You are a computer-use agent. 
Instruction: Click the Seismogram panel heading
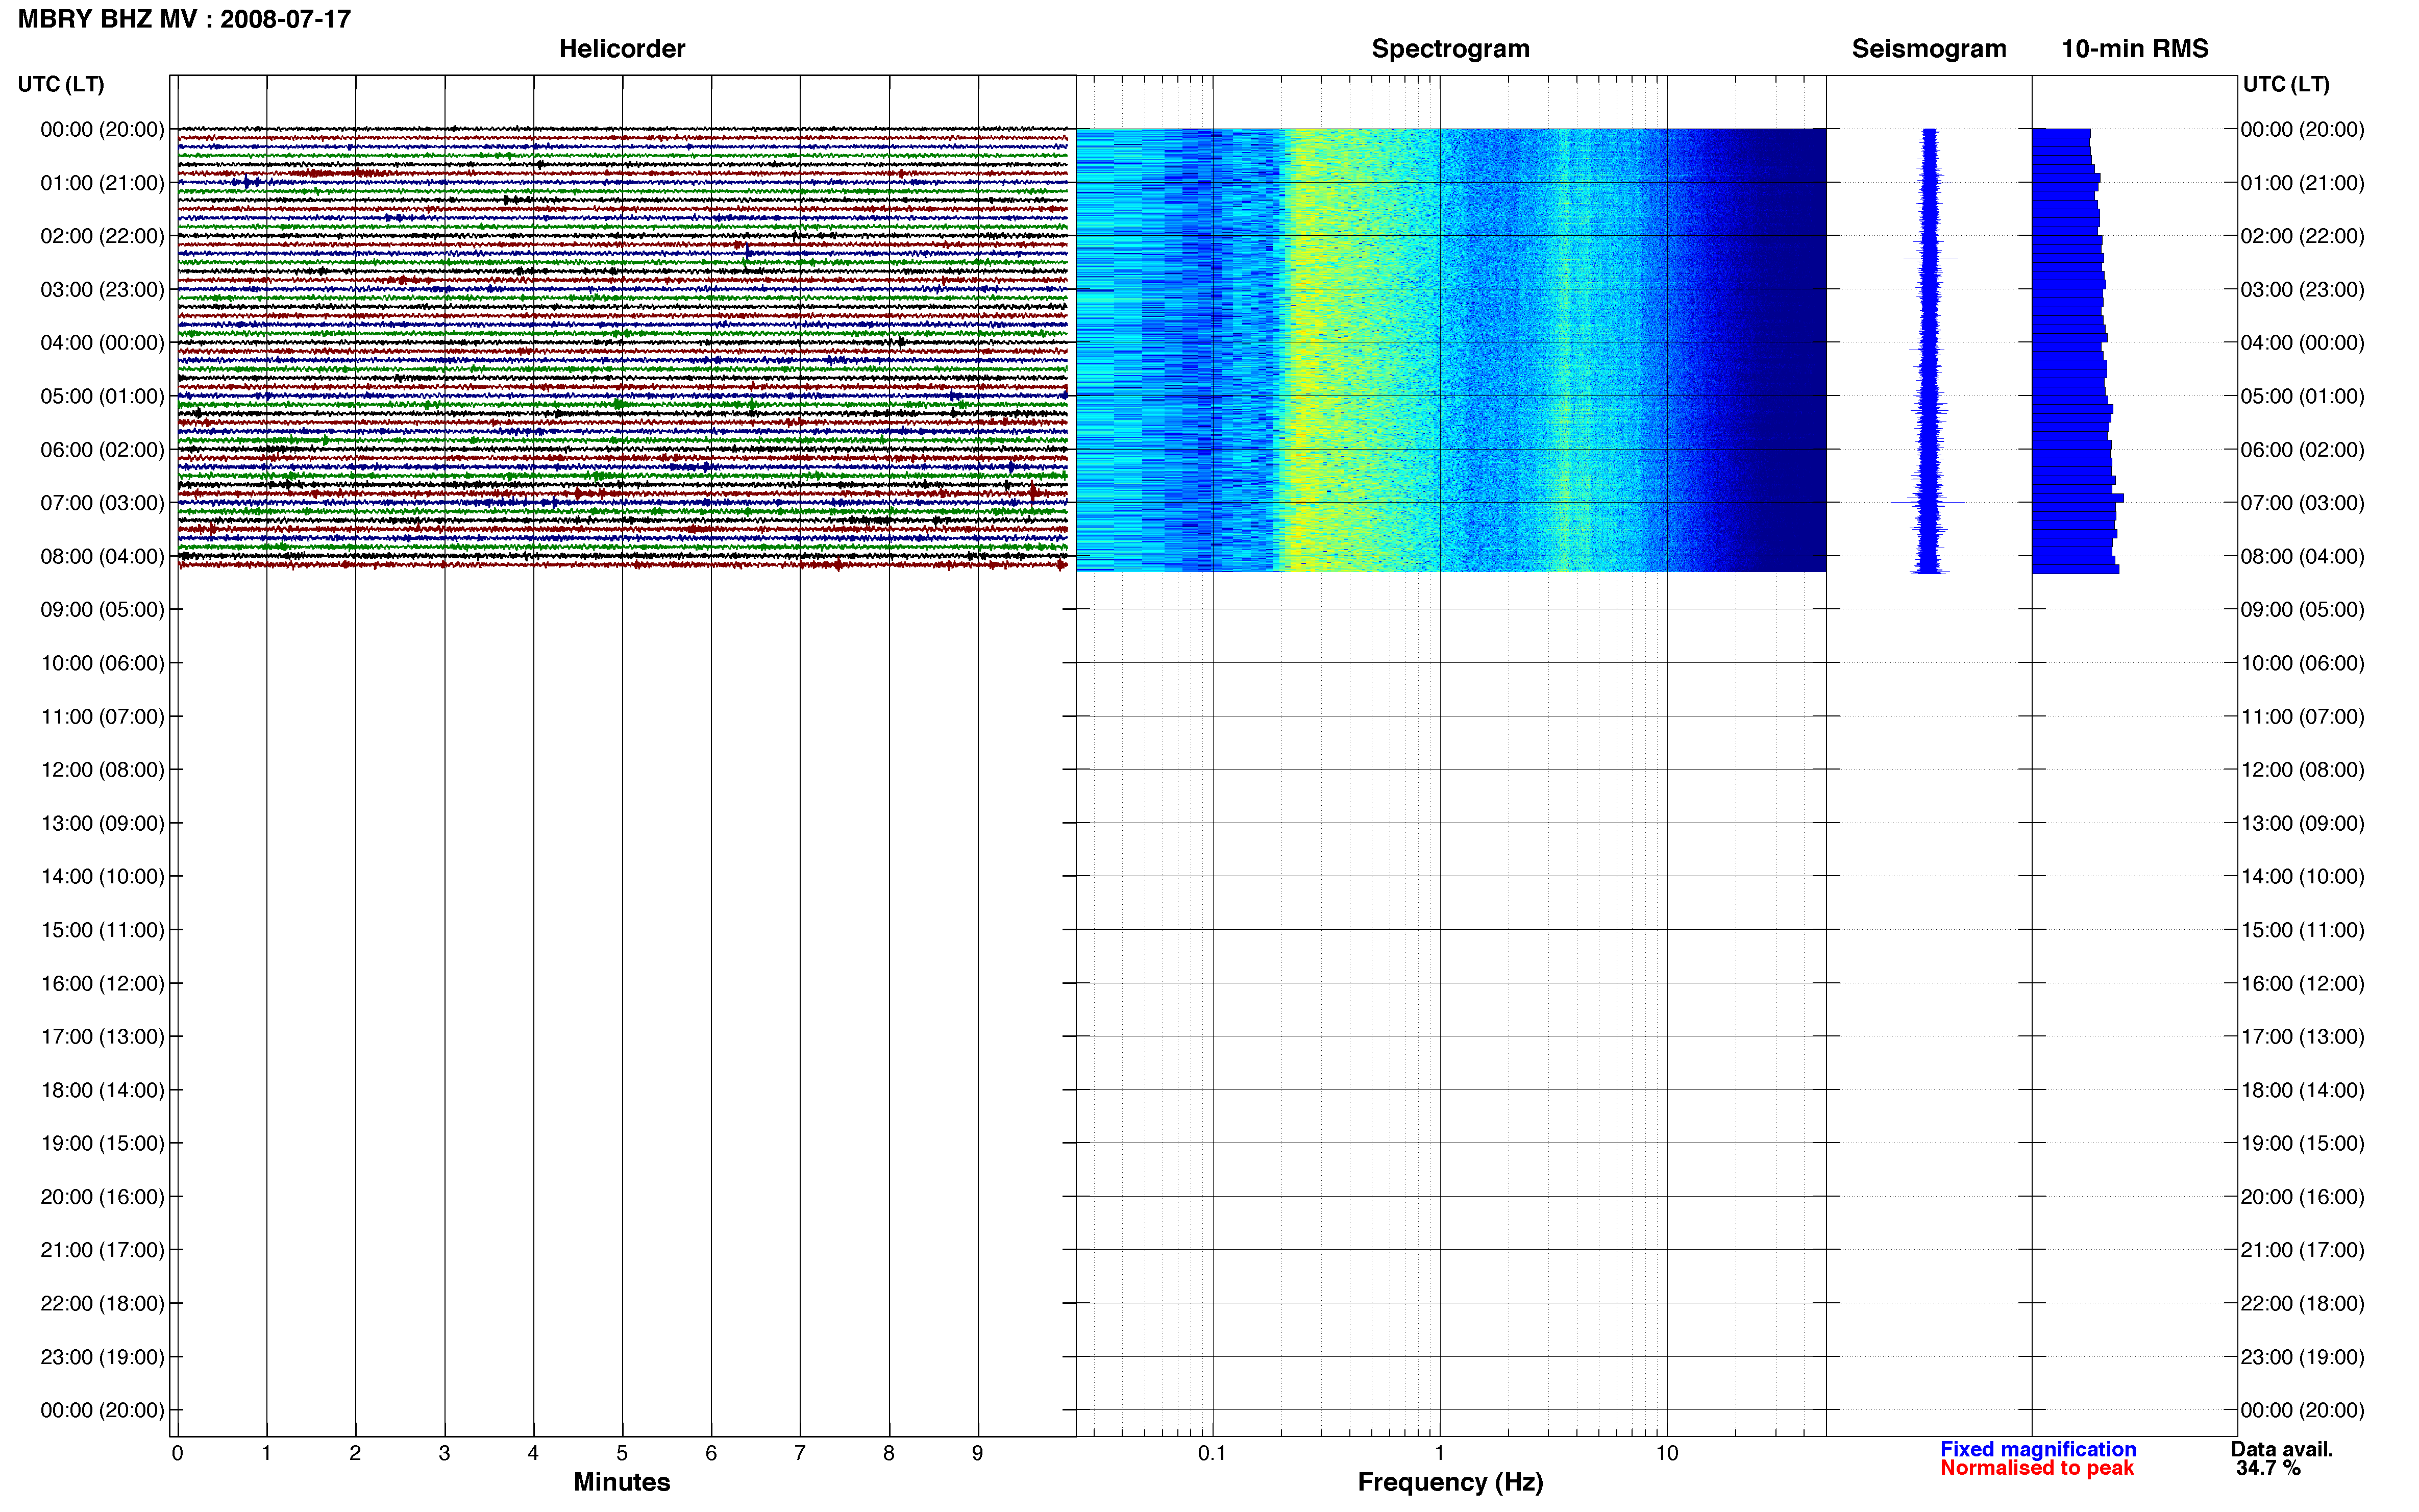pos(1929,48)
